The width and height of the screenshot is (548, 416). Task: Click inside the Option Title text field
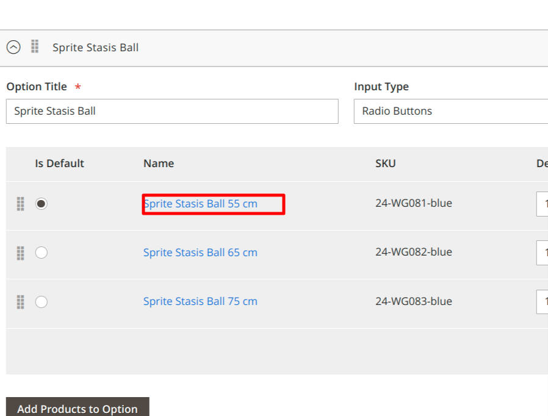172,111
